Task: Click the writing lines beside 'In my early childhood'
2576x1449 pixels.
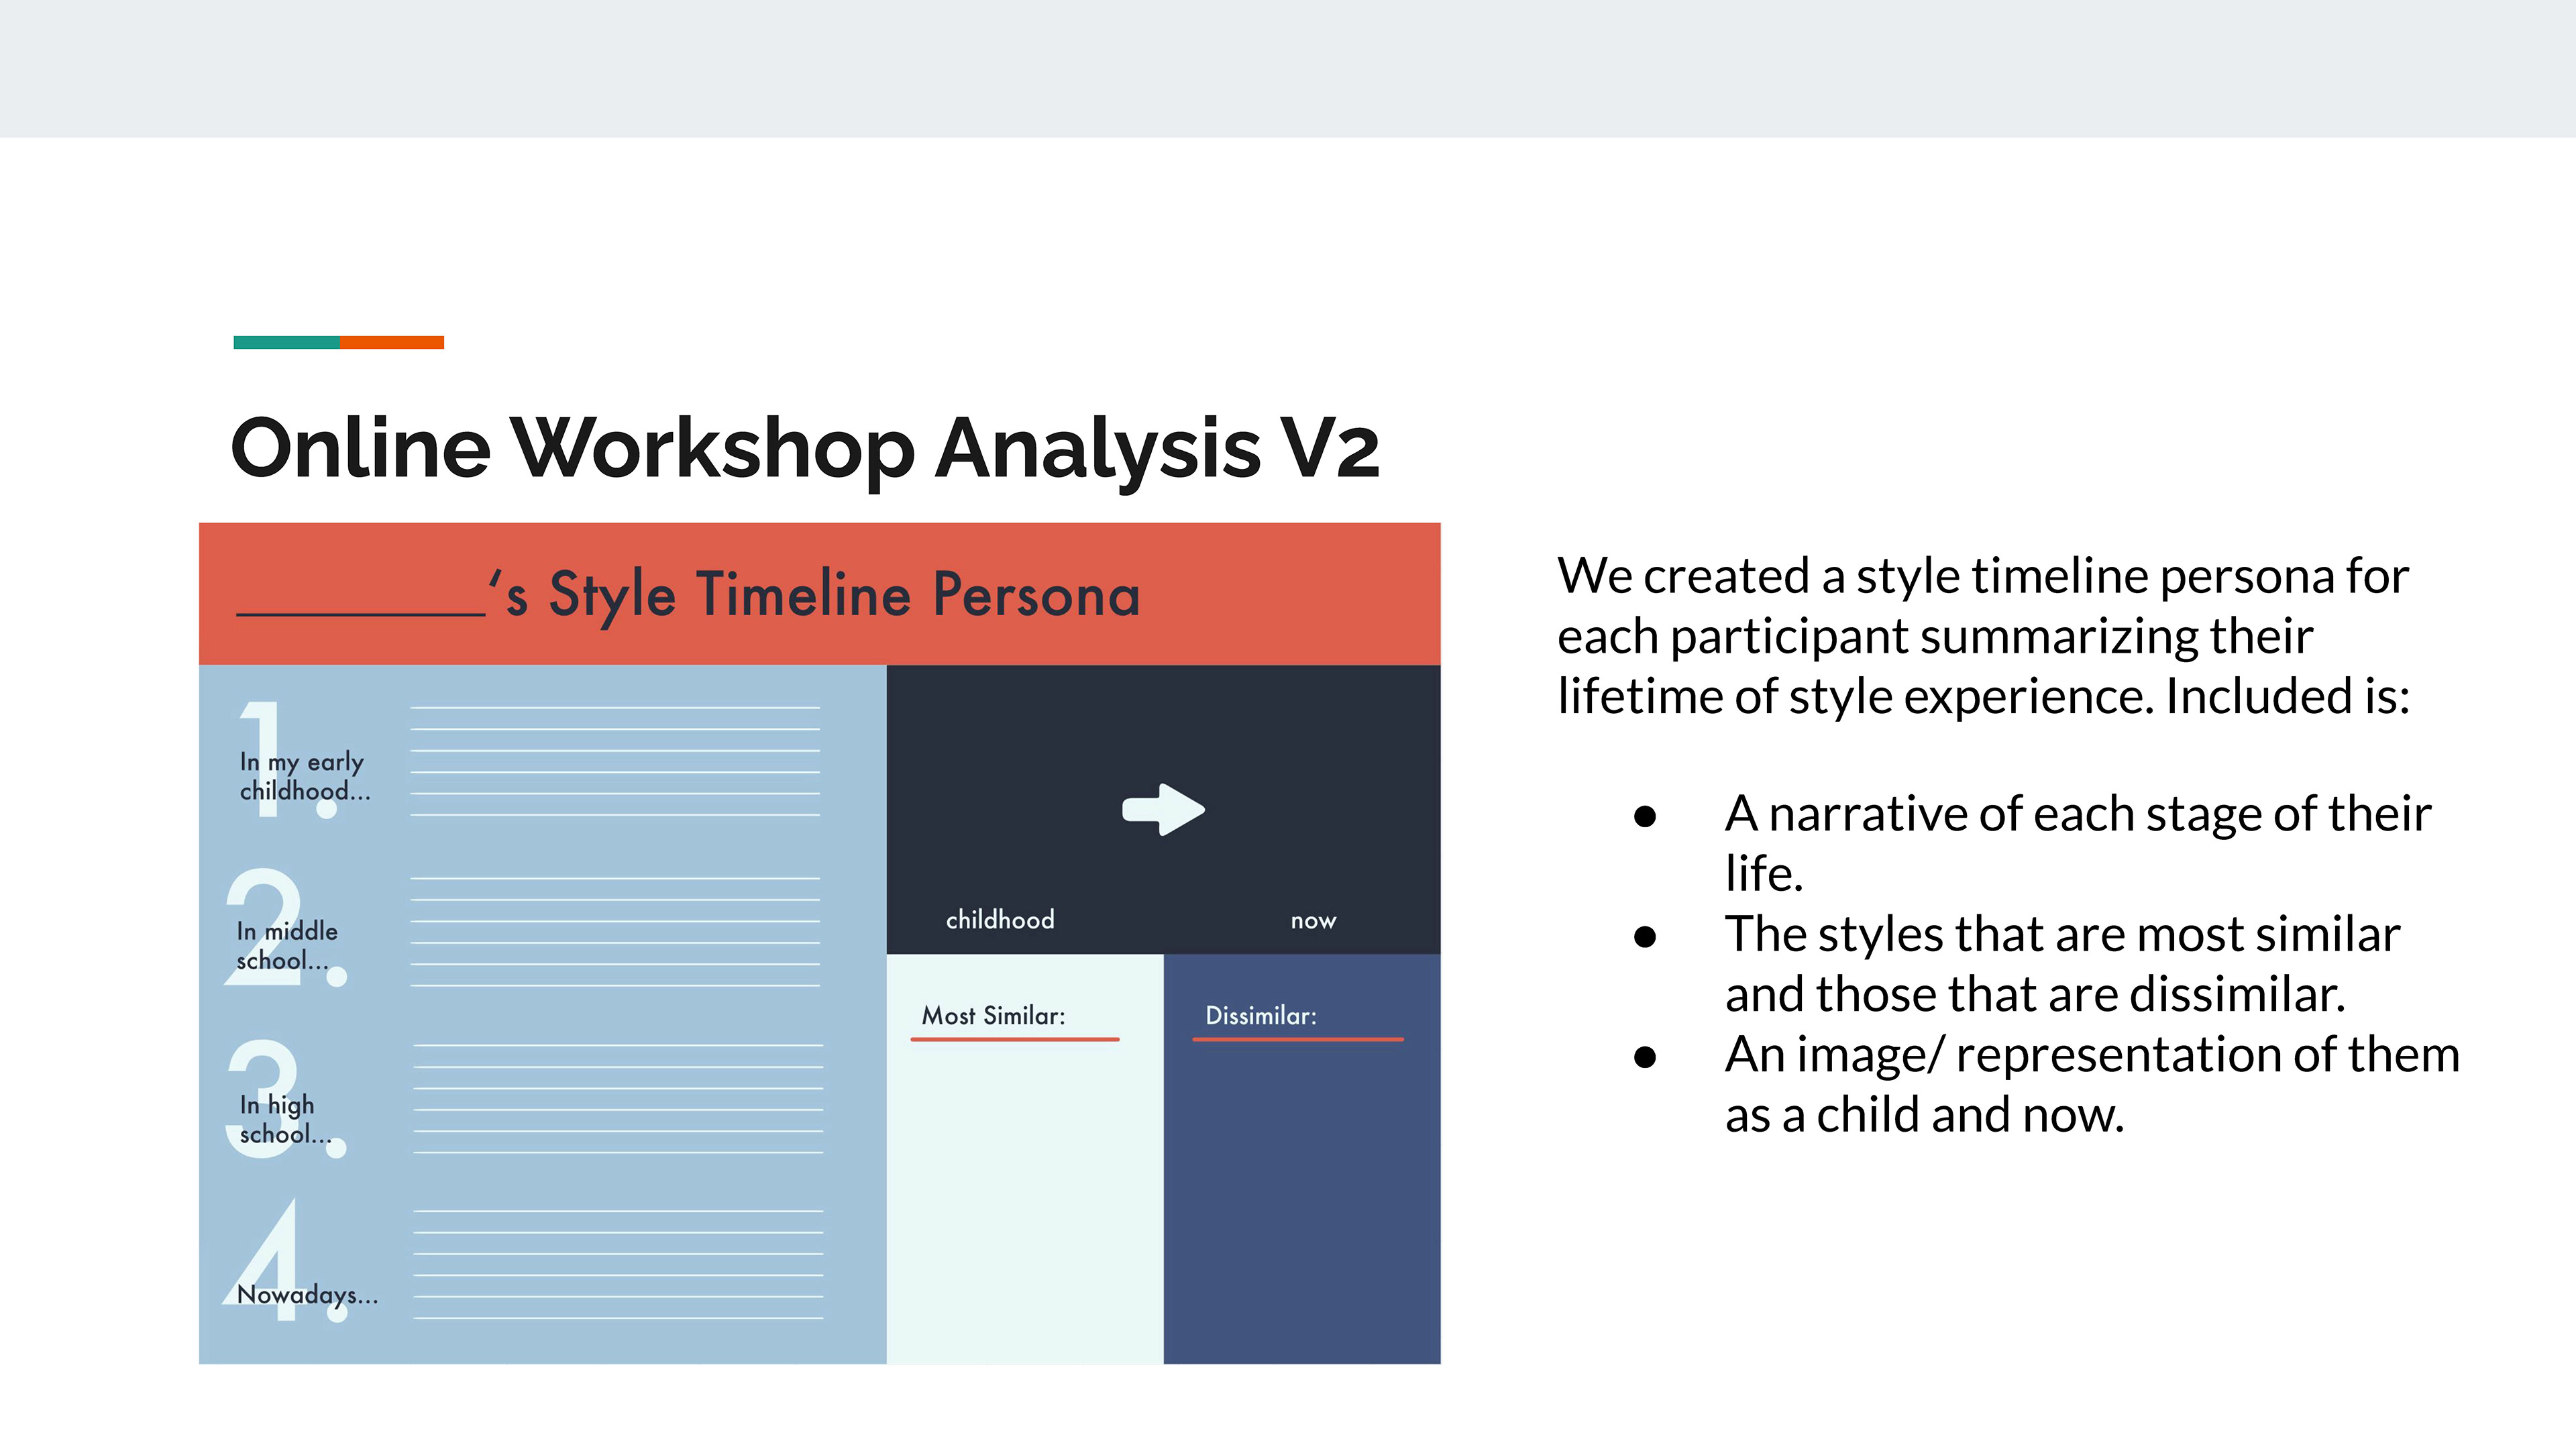Action: click(615, 761)
